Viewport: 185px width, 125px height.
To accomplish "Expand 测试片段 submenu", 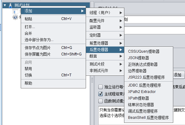I will [x=105, y=64].
